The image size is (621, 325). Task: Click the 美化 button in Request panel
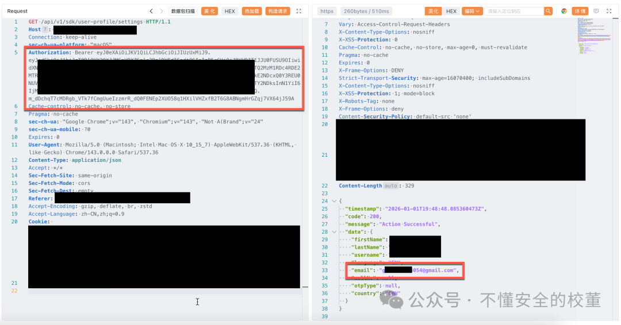pyautogui.click(x=209, y=11)
